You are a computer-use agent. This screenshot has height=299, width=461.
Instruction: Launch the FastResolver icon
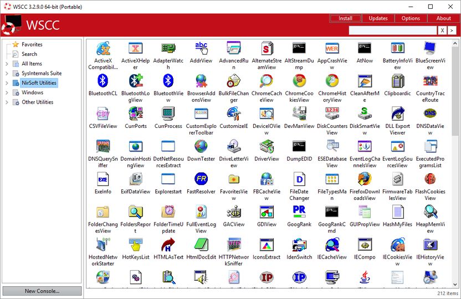click(201, 179)
